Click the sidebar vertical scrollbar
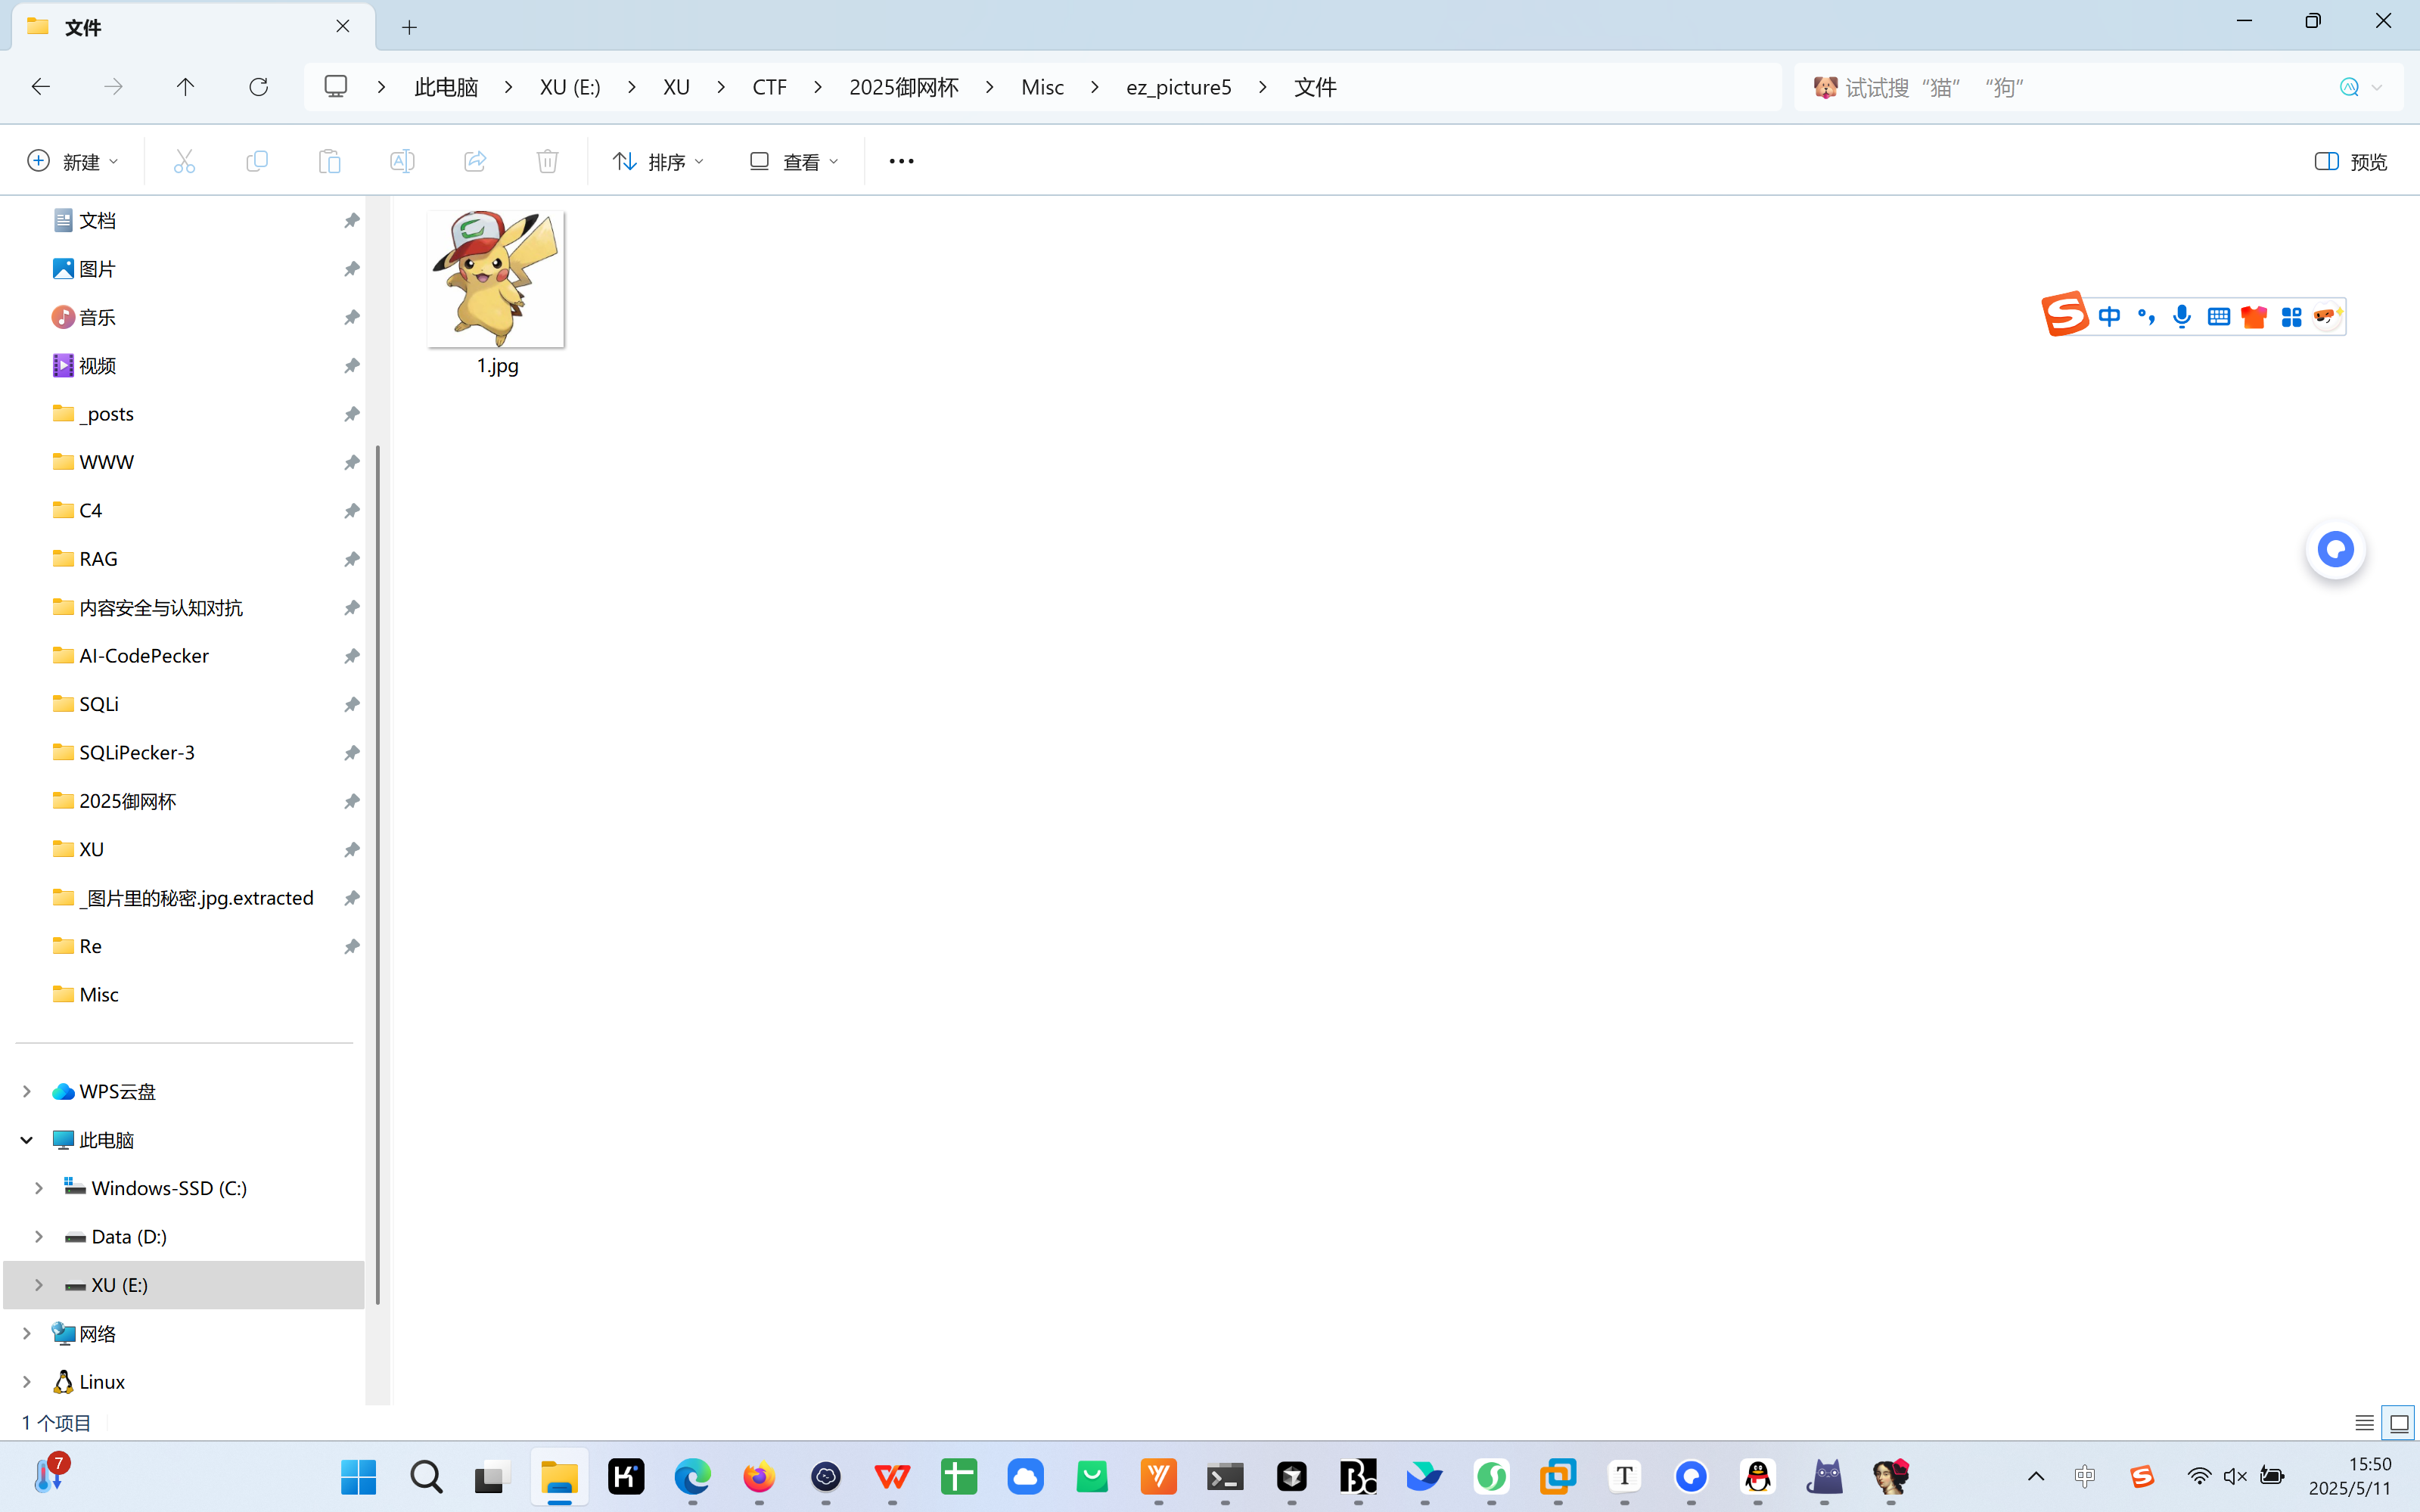Image resolution: width=2420 pixels, height=1512 pixels. (377, 875)
